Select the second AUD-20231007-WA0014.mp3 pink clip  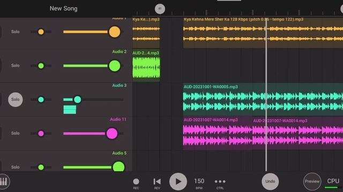pyautogui.click(x=298, y=133)
